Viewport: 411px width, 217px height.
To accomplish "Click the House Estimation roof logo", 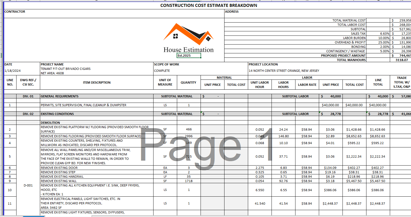I will 188,35.
